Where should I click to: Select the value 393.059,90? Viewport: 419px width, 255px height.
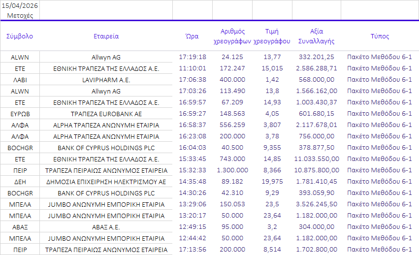(x=317, y=192)
